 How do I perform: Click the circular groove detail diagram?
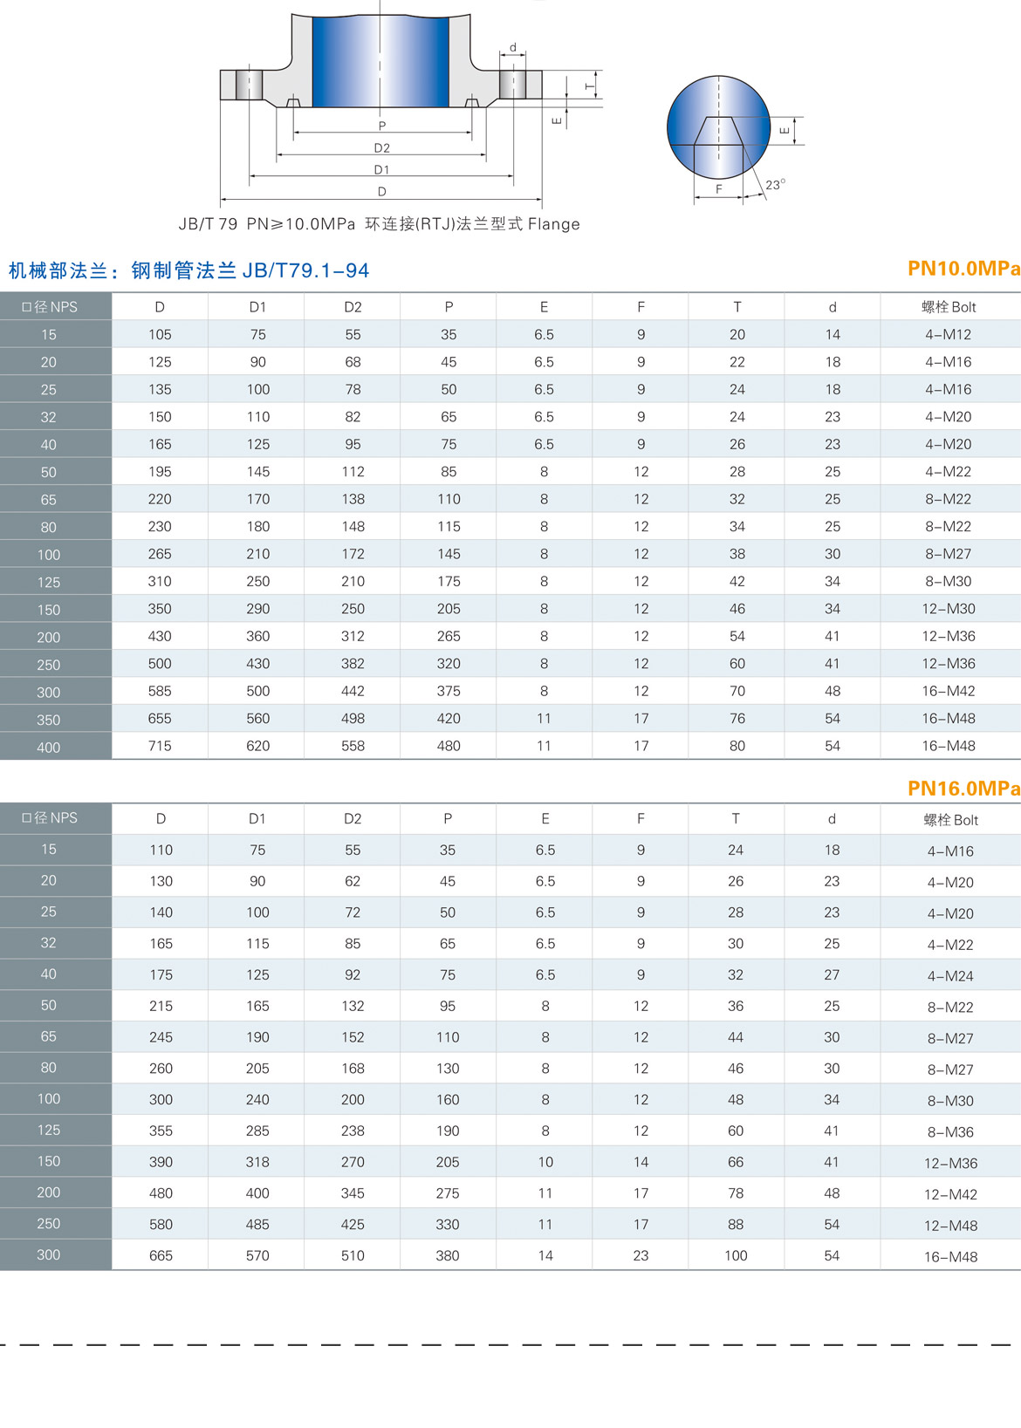[718, 127]
